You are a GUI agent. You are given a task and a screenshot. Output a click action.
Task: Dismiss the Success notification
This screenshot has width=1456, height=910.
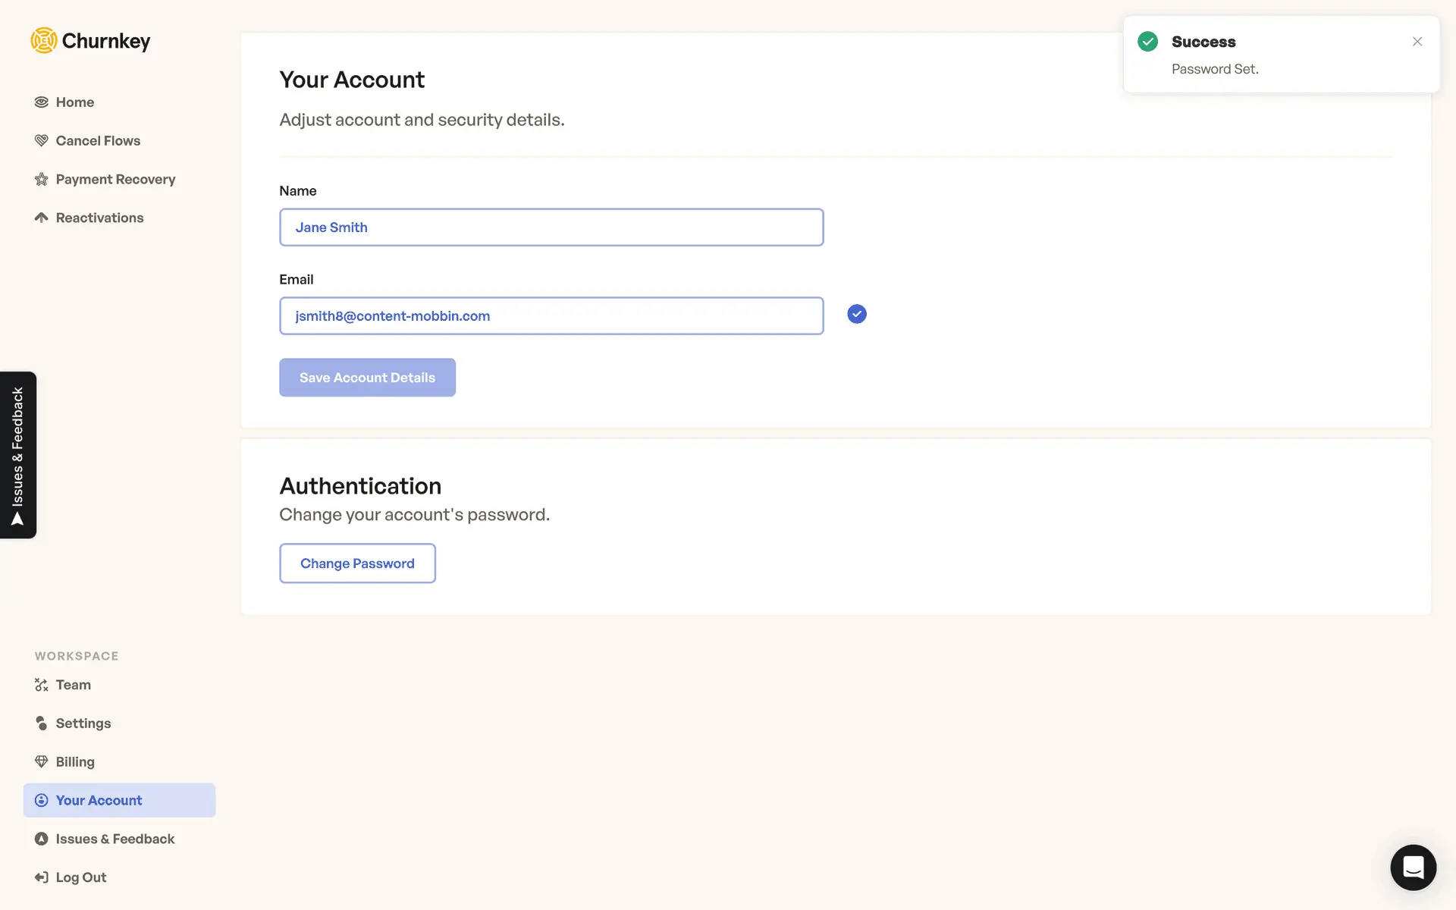1417,42
